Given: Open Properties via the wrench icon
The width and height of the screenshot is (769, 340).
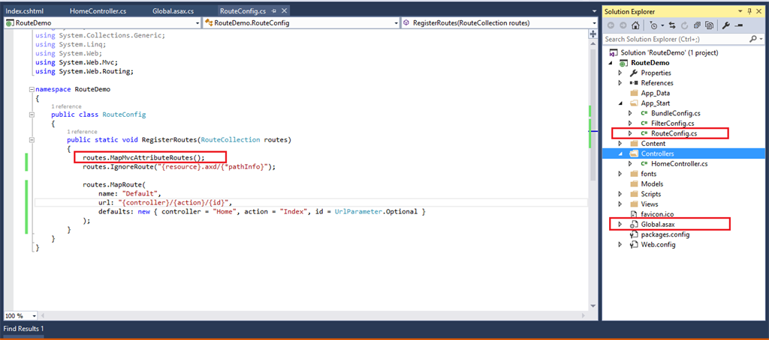Looking at the screenshot, I should coord(727,25).
